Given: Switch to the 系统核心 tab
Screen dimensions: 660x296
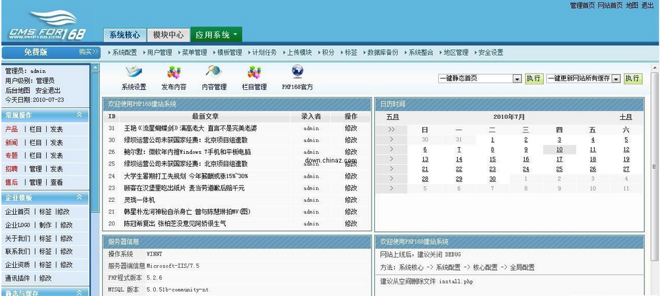Looking at the screenshot, I should pyautogui.click(x=124, y=35).
